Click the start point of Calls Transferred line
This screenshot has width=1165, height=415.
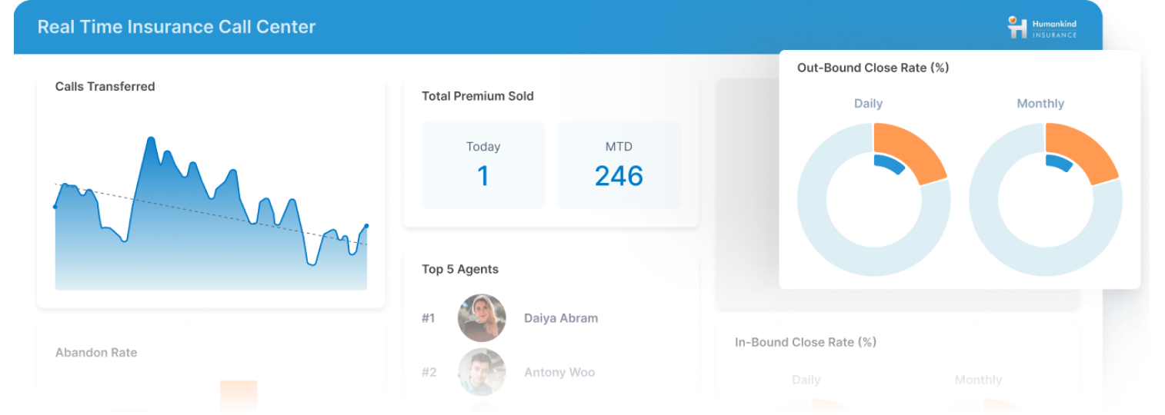pyautogui.click(x=55, y=207)
